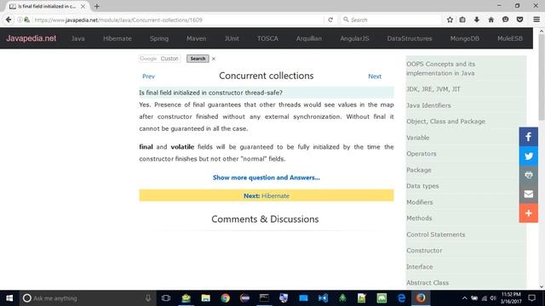
Task: Open OOPS Concepts sidebar link
Action: (441, 69)
